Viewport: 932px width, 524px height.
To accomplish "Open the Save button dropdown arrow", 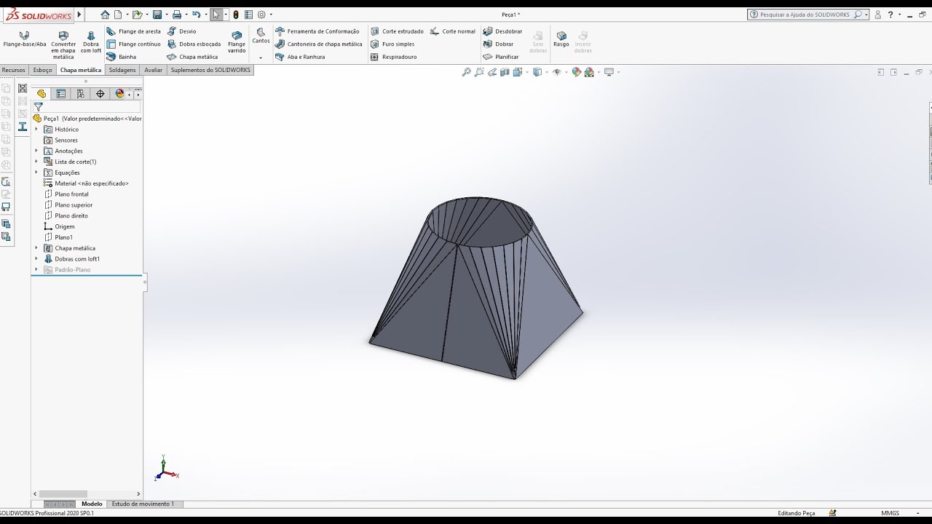I will [x=165, y=15].
